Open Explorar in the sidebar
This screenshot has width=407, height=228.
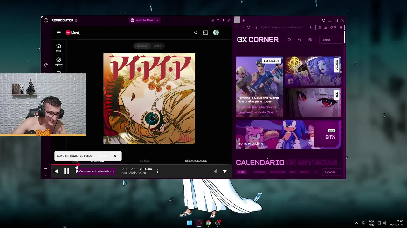[59, 61]
